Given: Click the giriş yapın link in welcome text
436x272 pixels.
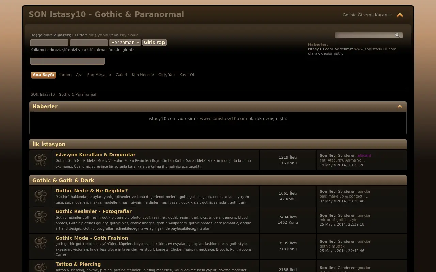Looking at the screenshot, I should point(98,35).
